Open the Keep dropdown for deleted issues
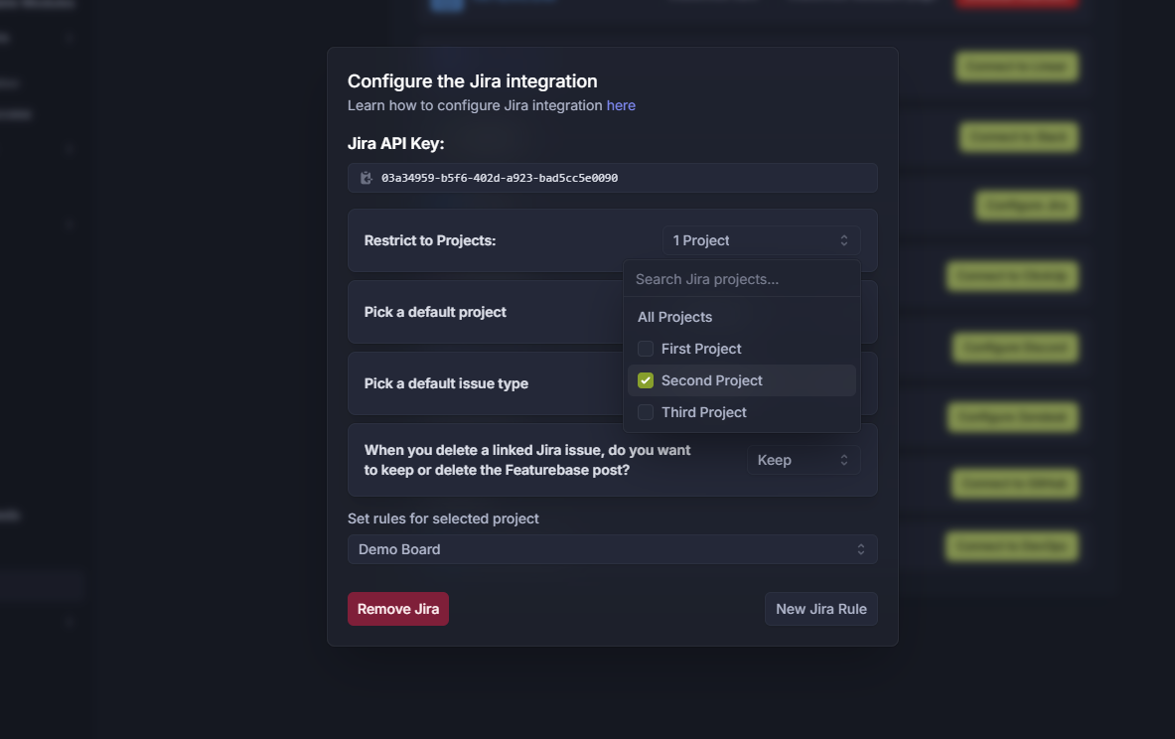The height and width of the screenshot is (739, 1175). 803,460
